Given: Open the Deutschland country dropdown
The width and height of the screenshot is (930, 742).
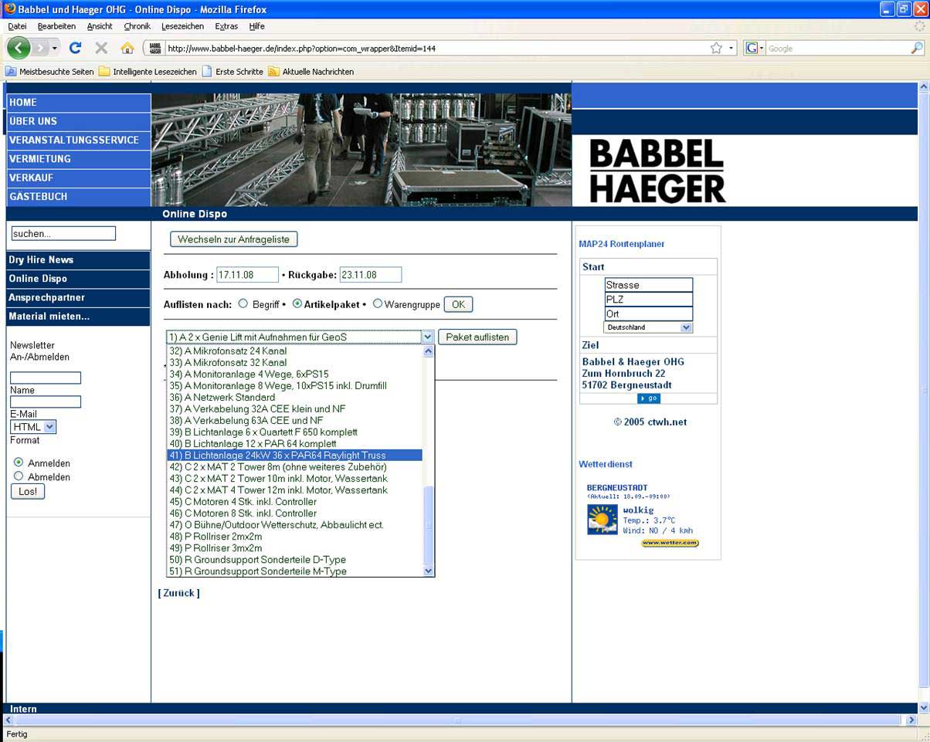Looking at the screenshot, I should [x=648, y=327].
